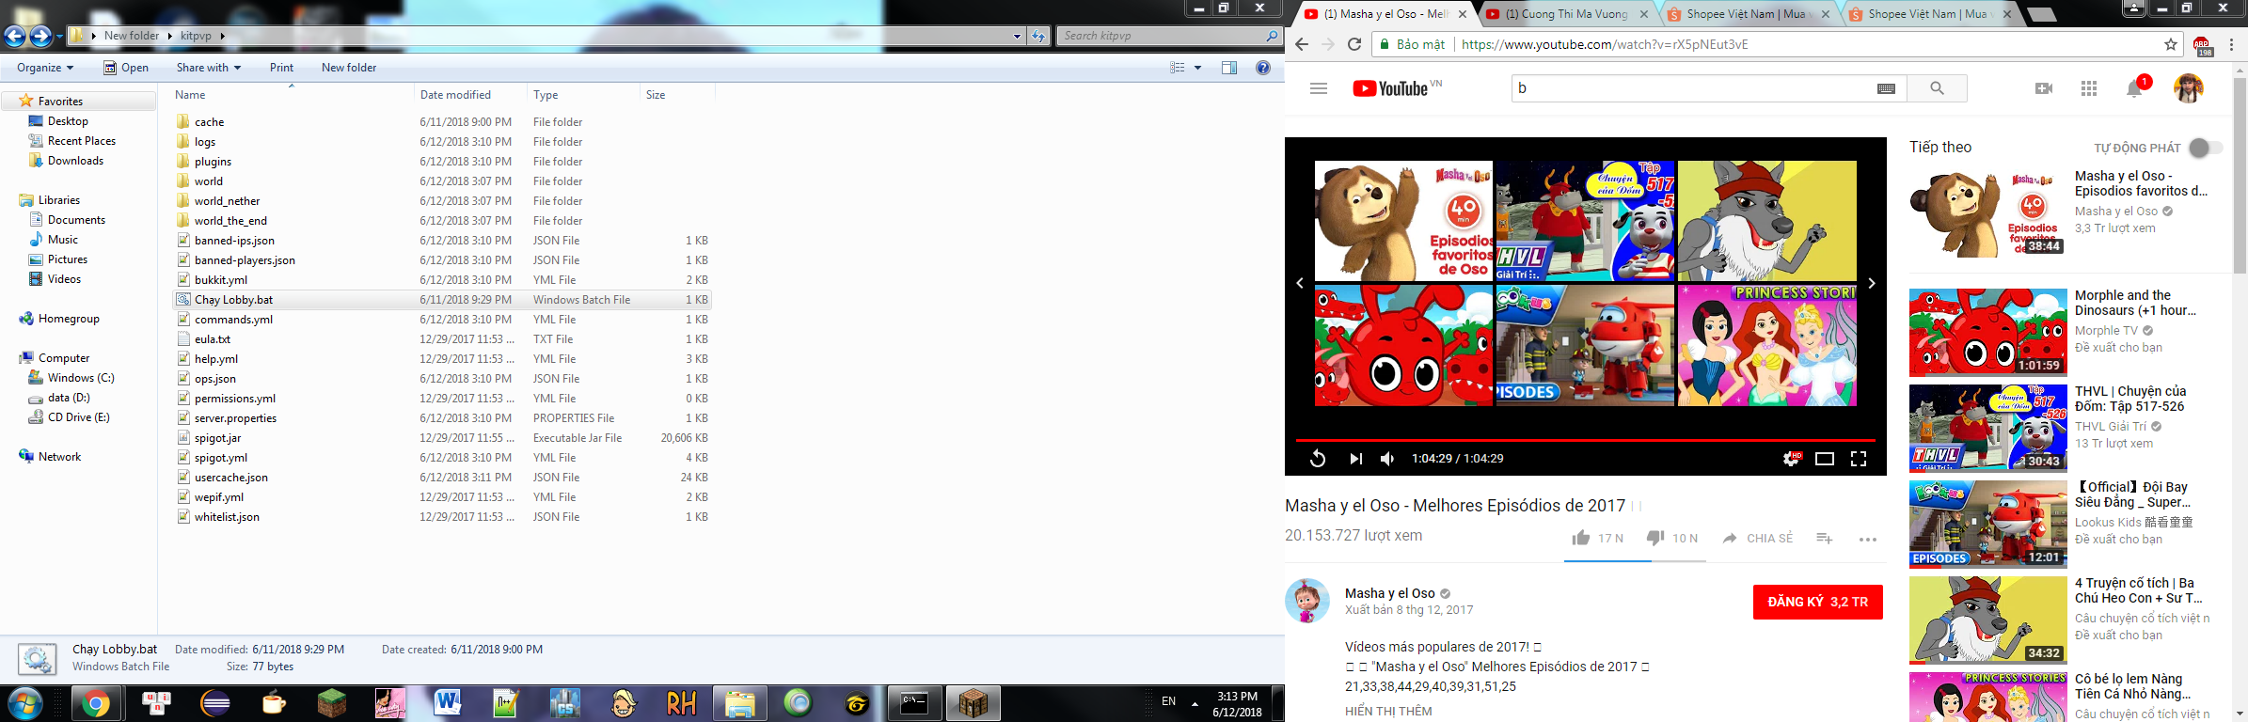Screen dimensions: 2248x722
Task: Click the YouTube upload video camera icon
Action: pyautogui.click(x=2044, y=88)
